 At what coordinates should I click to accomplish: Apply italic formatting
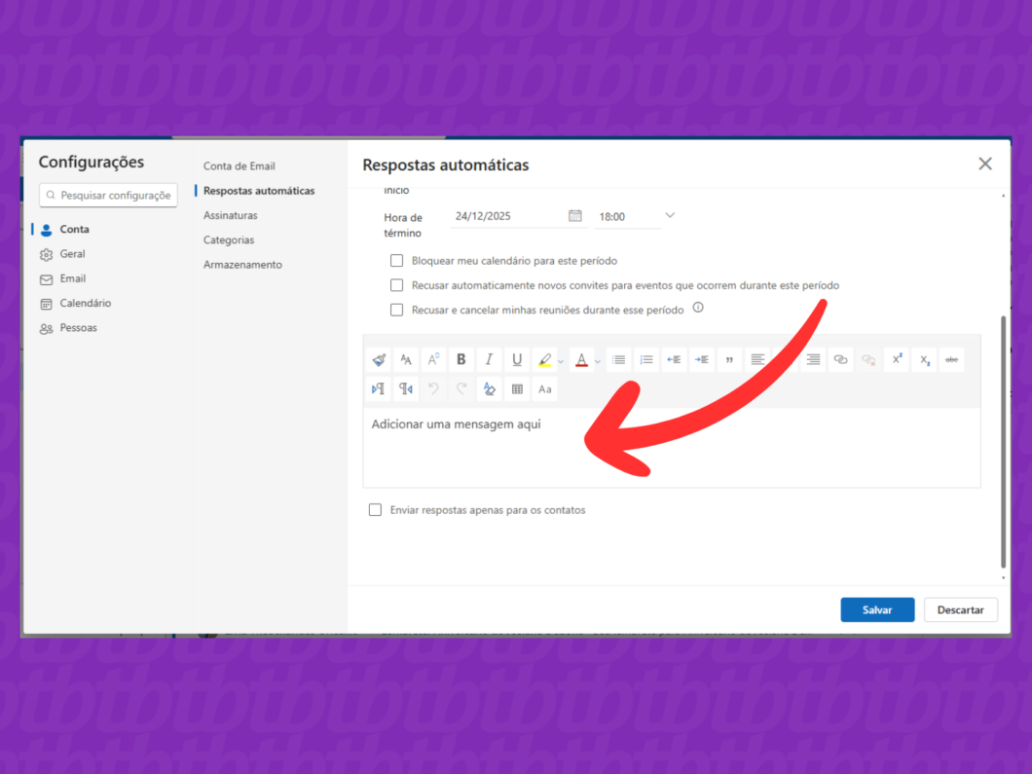488,359
